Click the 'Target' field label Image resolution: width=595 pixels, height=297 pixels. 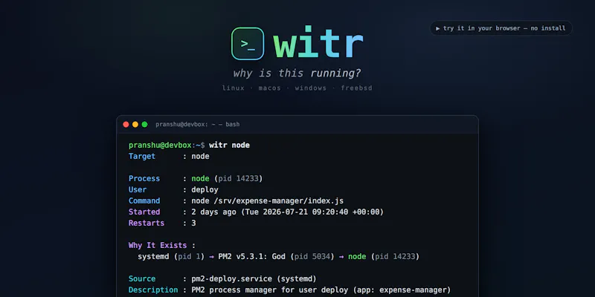pyautogui.click(x=142, y=156)
